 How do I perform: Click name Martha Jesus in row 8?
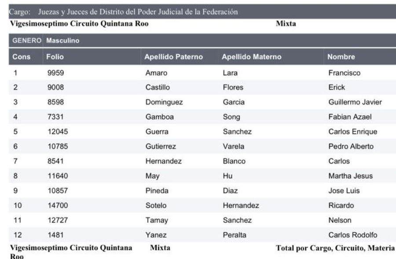coord(351,176)
